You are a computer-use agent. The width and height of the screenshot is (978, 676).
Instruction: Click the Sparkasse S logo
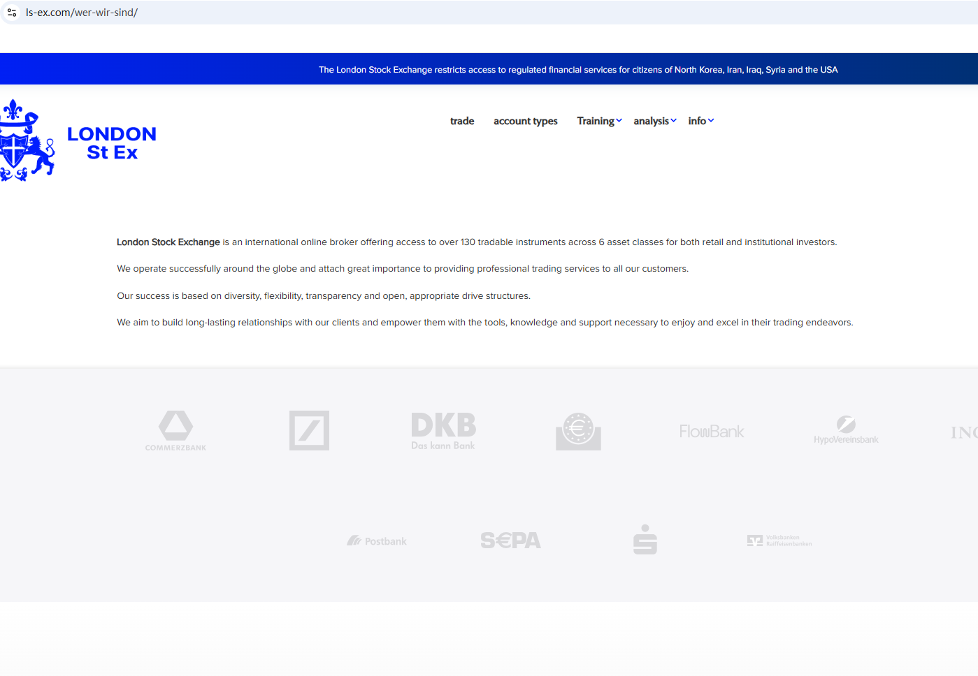tap(645, 540)
